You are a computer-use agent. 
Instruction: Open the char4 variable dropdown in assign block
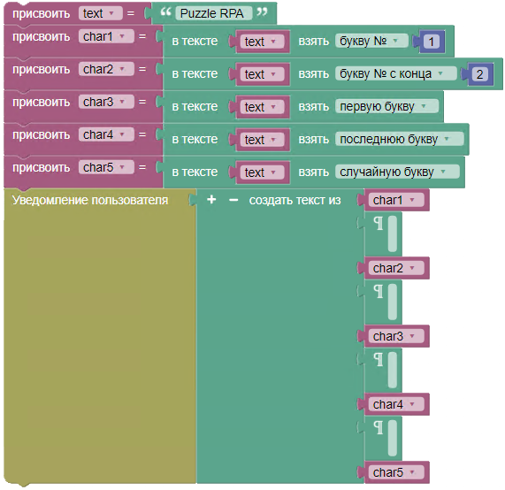(106, 134)
